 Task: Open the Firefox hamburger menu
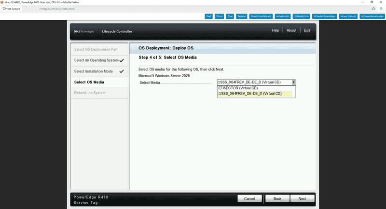pos(381,9)
